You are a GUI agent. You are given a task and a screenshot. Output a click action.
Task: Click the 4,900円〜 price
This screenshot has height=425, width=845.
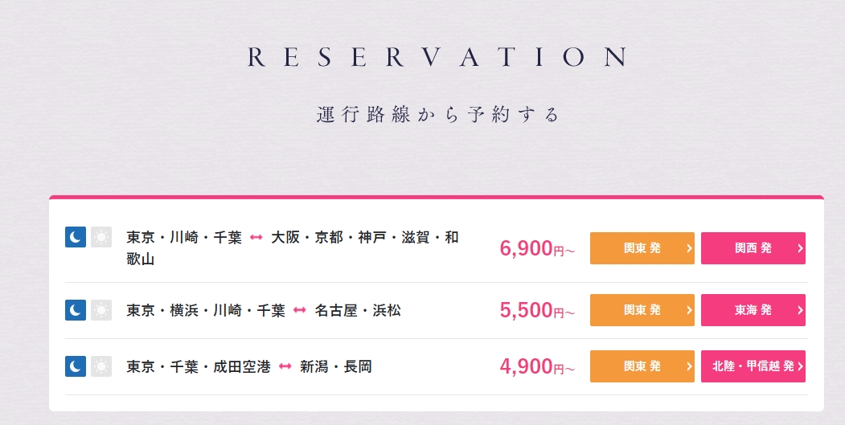537,366
